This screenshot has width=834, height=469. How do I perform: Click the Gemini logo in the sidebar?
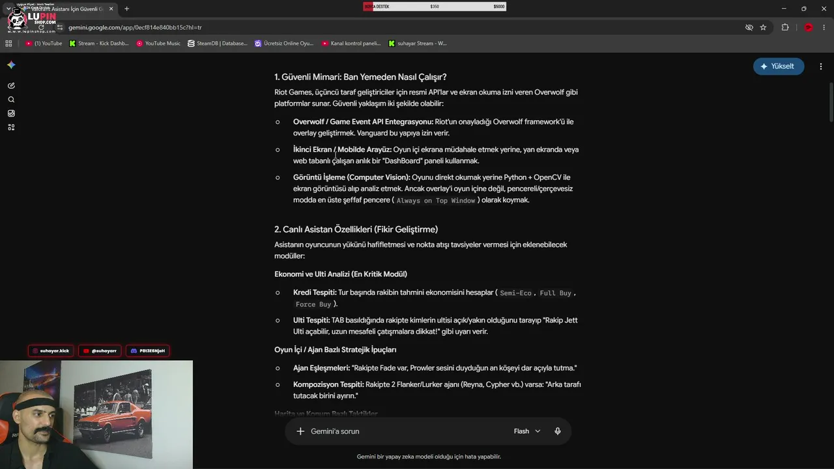(x=11, y=65)
